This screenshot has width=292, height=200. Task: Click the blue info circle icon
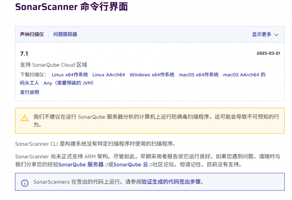click(25, 183)
